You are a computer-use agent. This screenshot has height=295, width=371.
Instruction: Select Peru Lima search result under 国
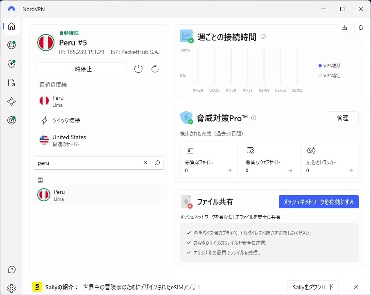pos(98,195)
